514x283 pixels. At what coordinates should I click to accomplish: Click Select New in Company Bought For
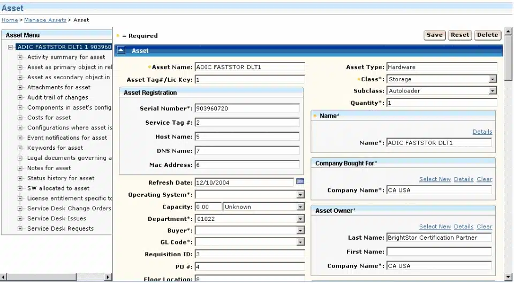[x=435, y=179]
